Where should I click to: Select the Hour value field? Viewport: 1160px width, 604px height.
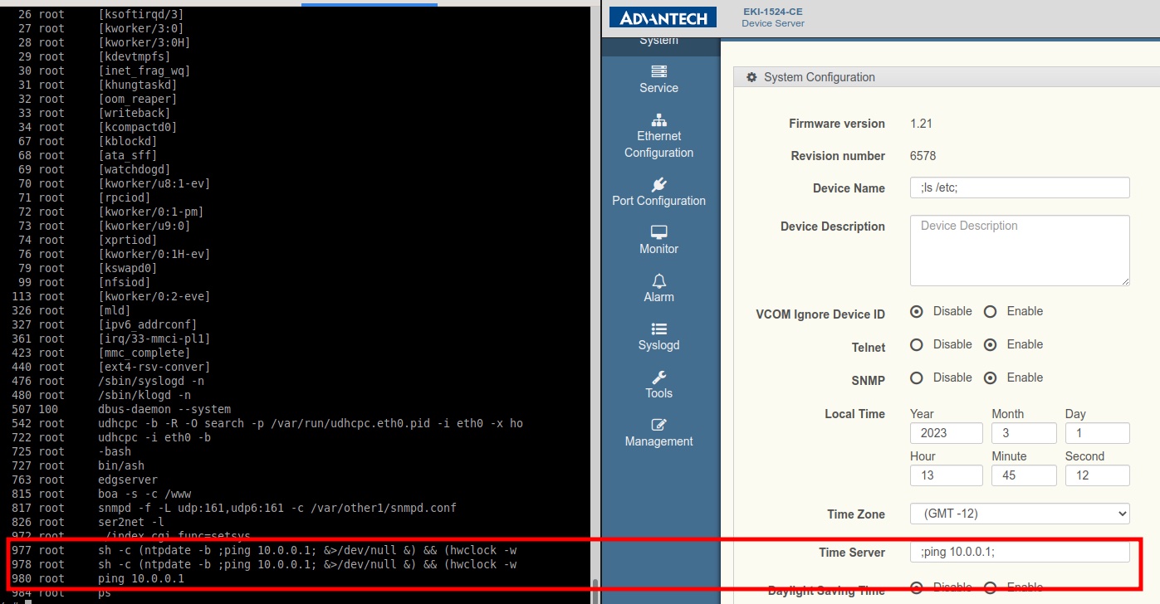click(x=946, y=475)
